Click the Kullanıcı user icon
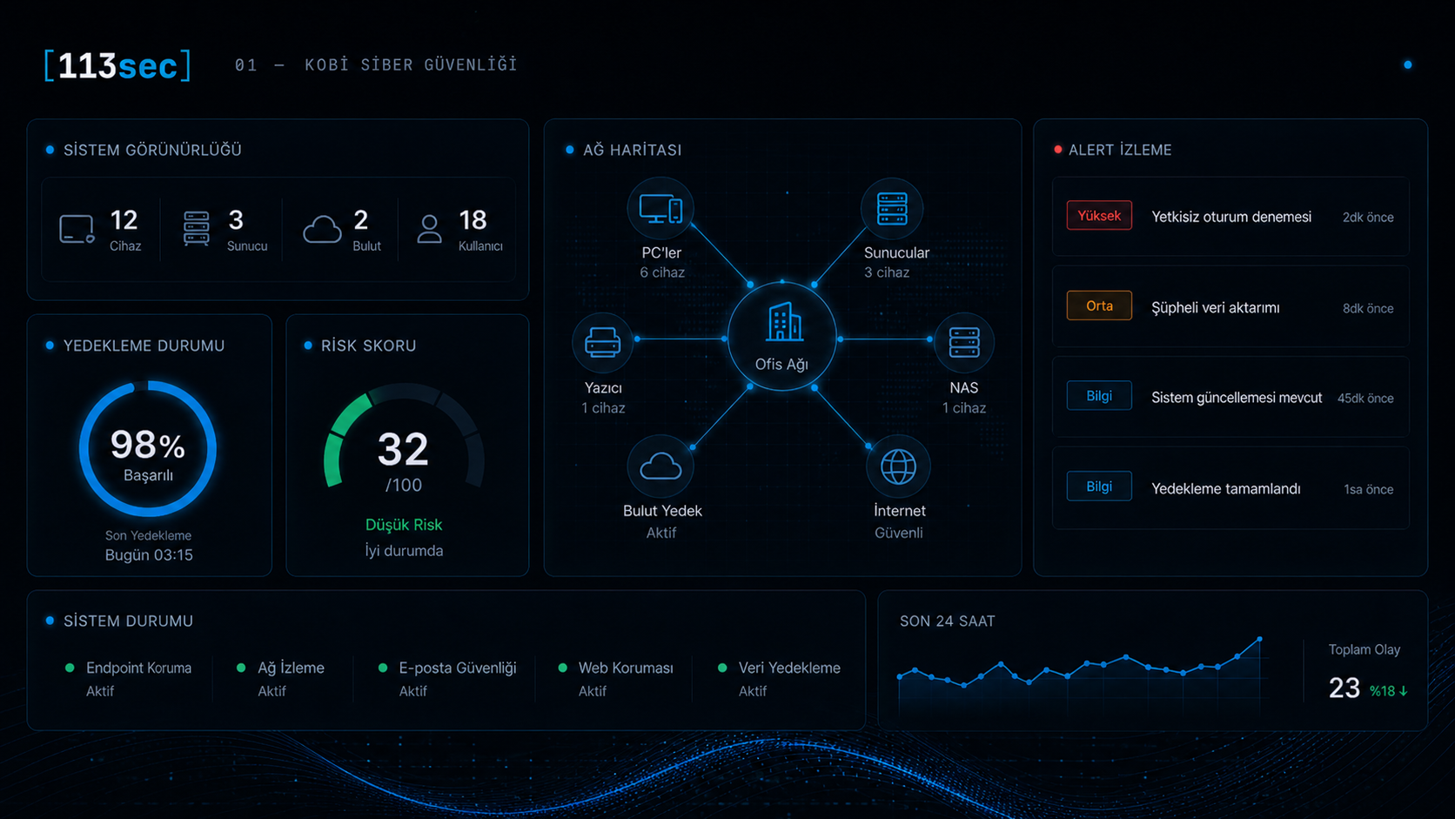 (x=429, y=229)
